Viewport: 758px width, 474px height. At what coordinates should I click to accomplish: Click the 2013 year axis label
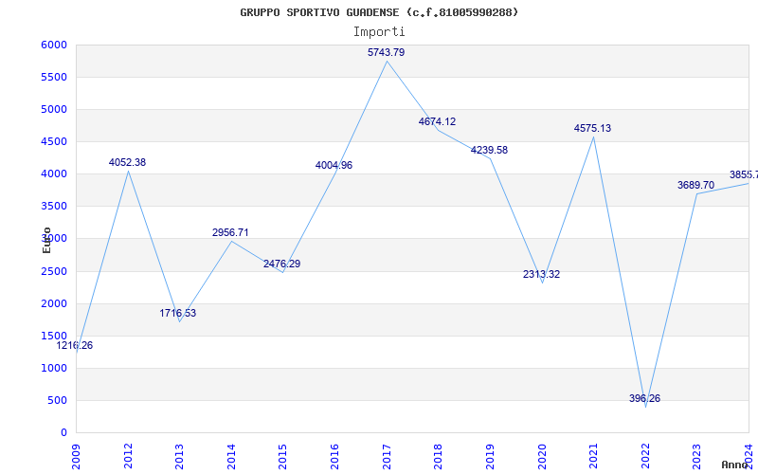[180, 456]
